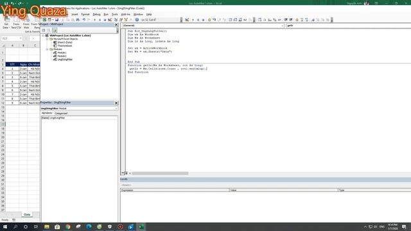This screenshot has width=411, height=231.
Task: Click the (Name) property value UngDungFilter
Action: pyautogui.click(x=57, y=118)
